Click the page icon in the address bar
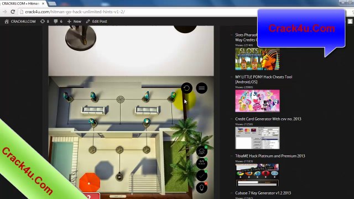 pyautogui.click(x=22, y=12)
